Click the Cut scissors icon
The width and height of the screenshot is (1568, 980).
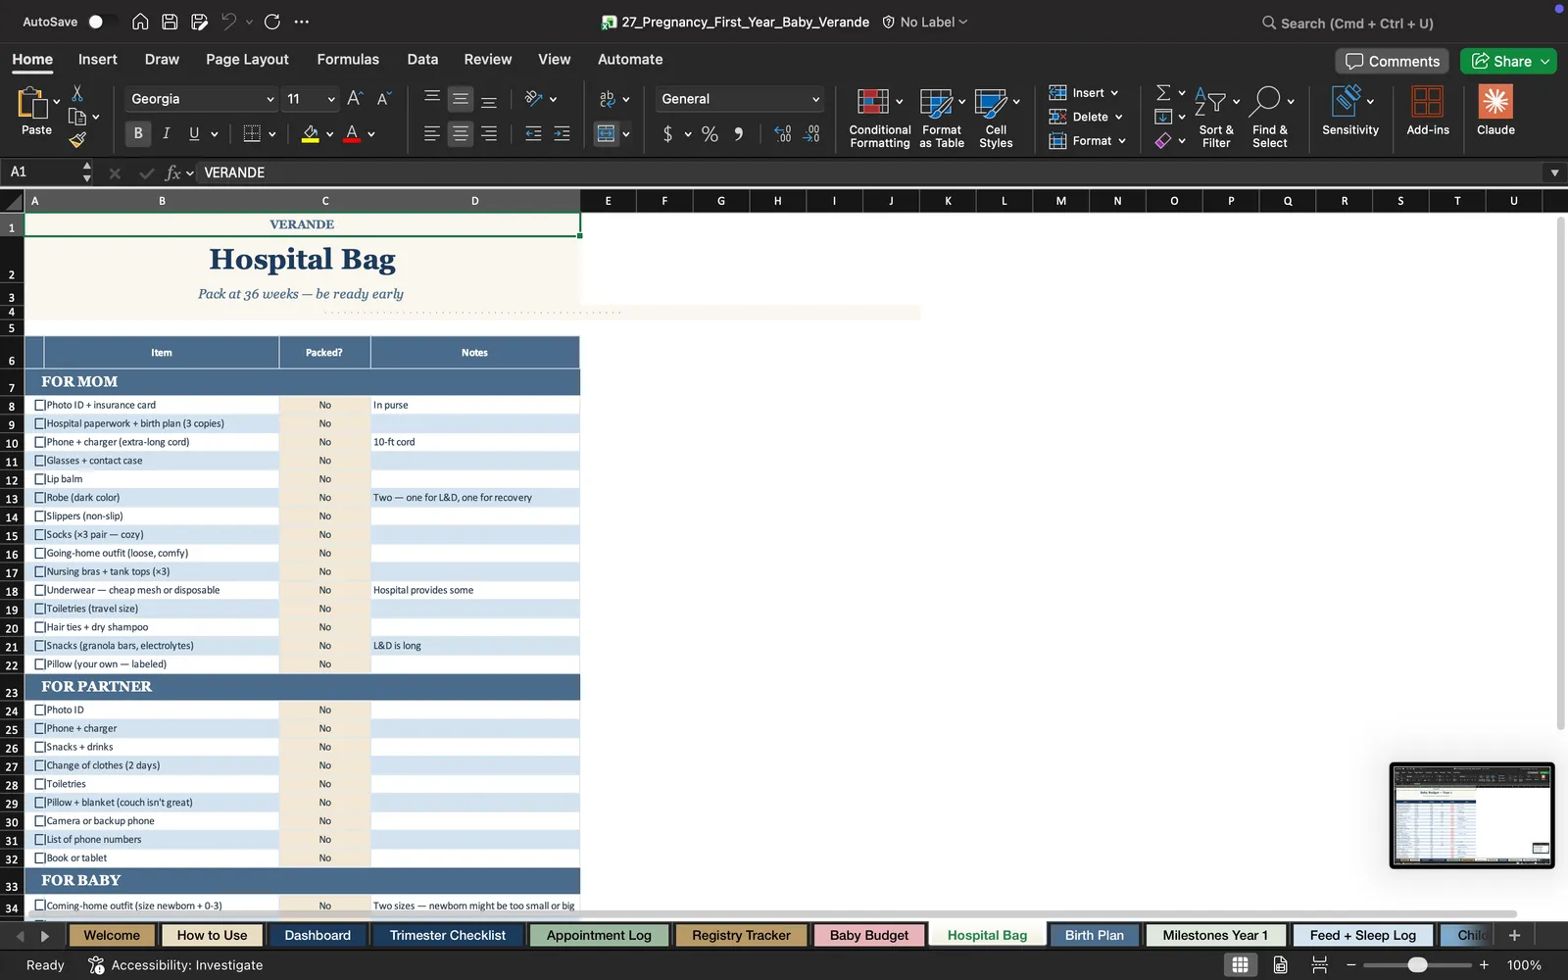click(77, 93)
